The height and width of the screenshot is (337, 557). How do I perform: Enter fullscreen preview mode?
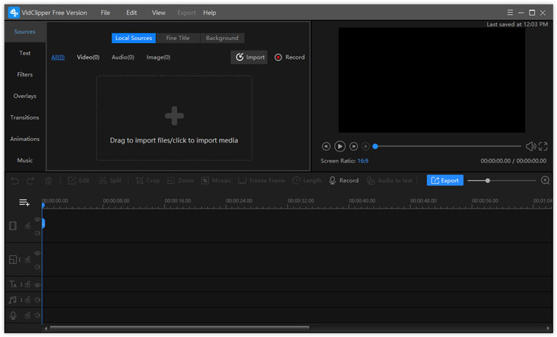point(543,146)
